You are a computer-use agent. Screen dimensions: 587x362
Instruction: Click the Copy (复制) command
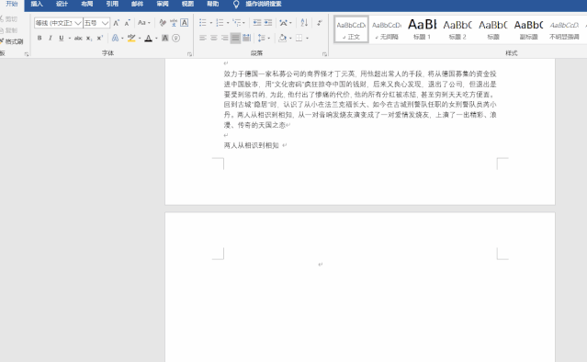click(x=8, y=30)
